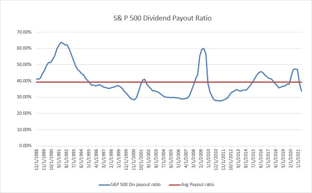This screenshot has height=193, width=312.
Task: Click the 70.00% y-axis label
Action: click(24, 32)
